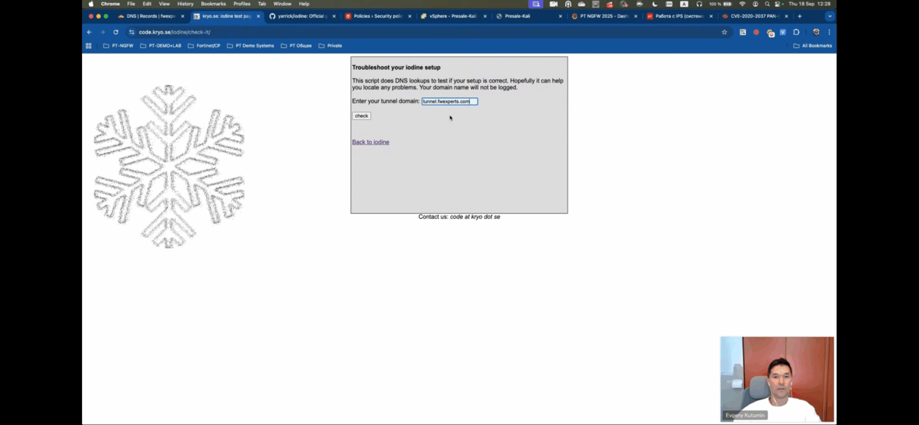Open the All Bookmarks folder
The image size is (919, 425).
pos(812,46)
